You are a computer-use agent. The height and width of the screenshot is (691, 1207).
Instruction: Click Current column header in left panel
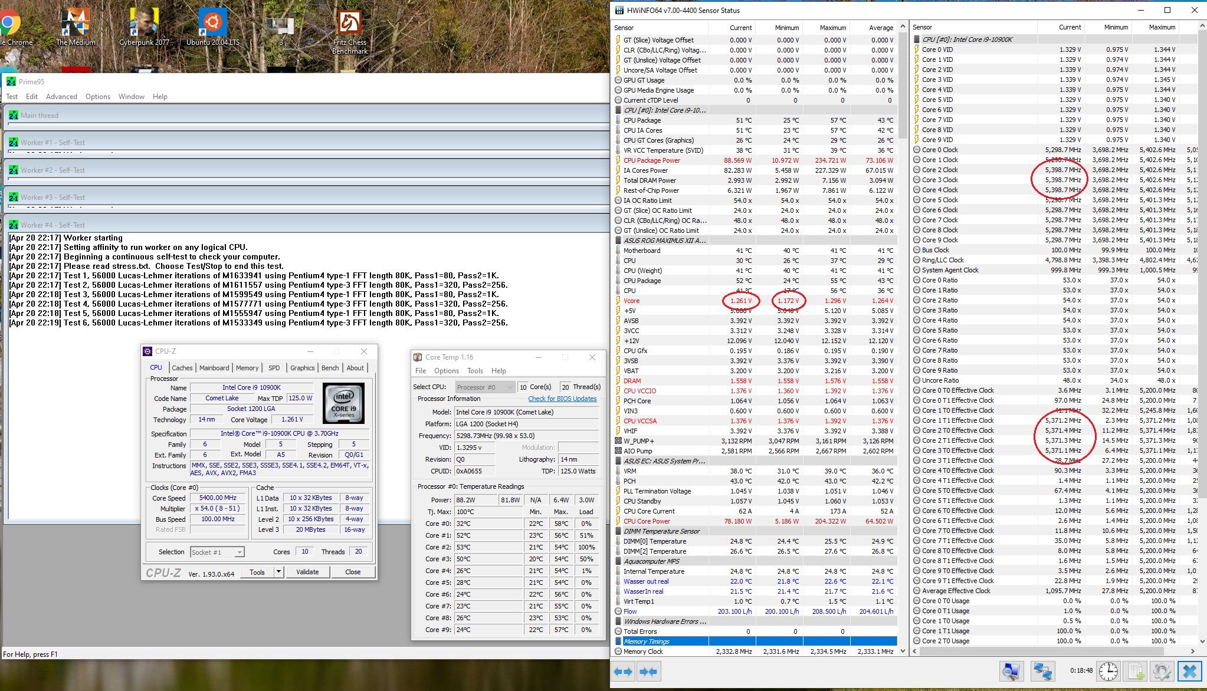coord(732,28)
